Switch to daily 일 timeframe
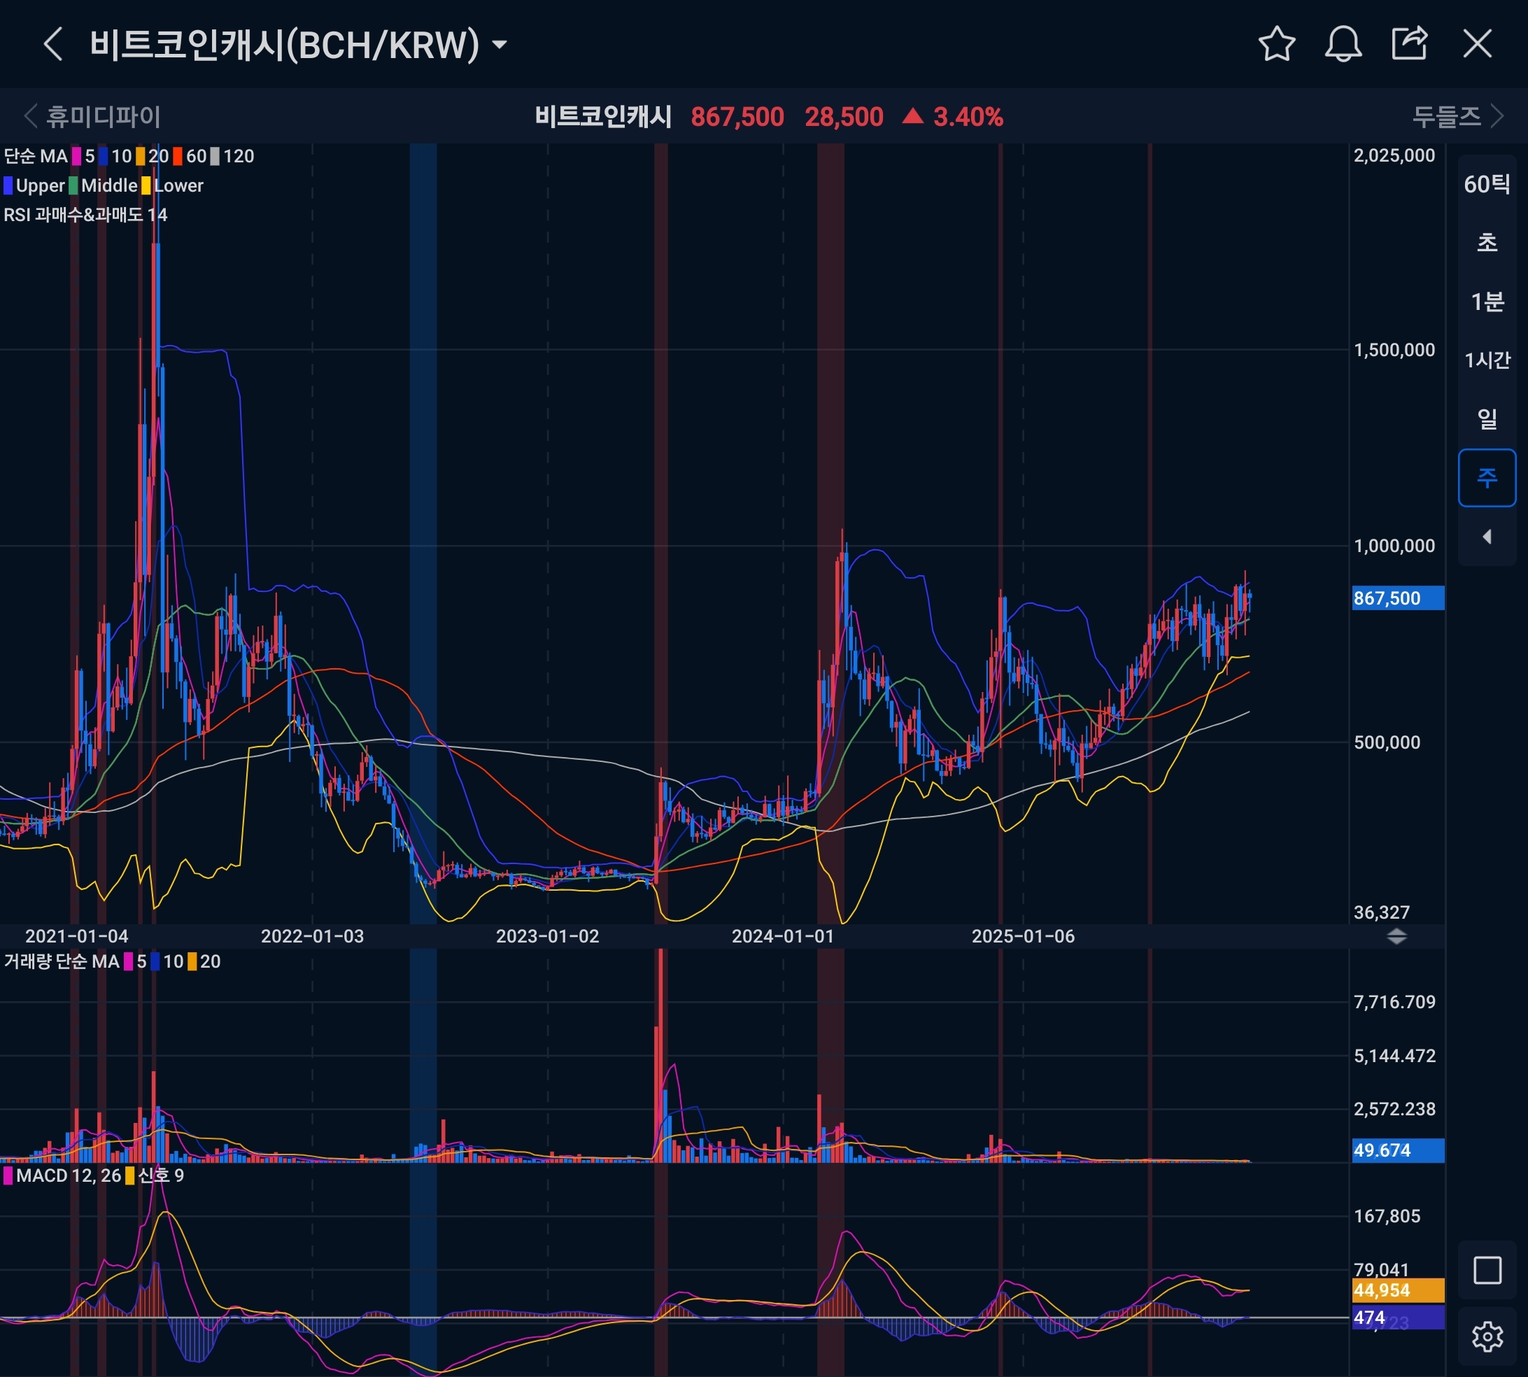This screenshot has width=1528, height=1377. (1487, 418)
